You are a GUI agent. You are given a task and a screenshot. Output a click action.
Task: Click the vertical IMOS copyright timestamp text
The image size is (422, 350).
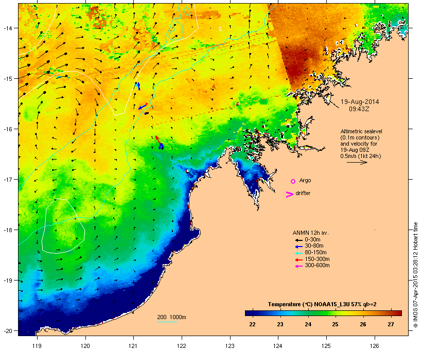pyautogui.click(x=415, y=275)
